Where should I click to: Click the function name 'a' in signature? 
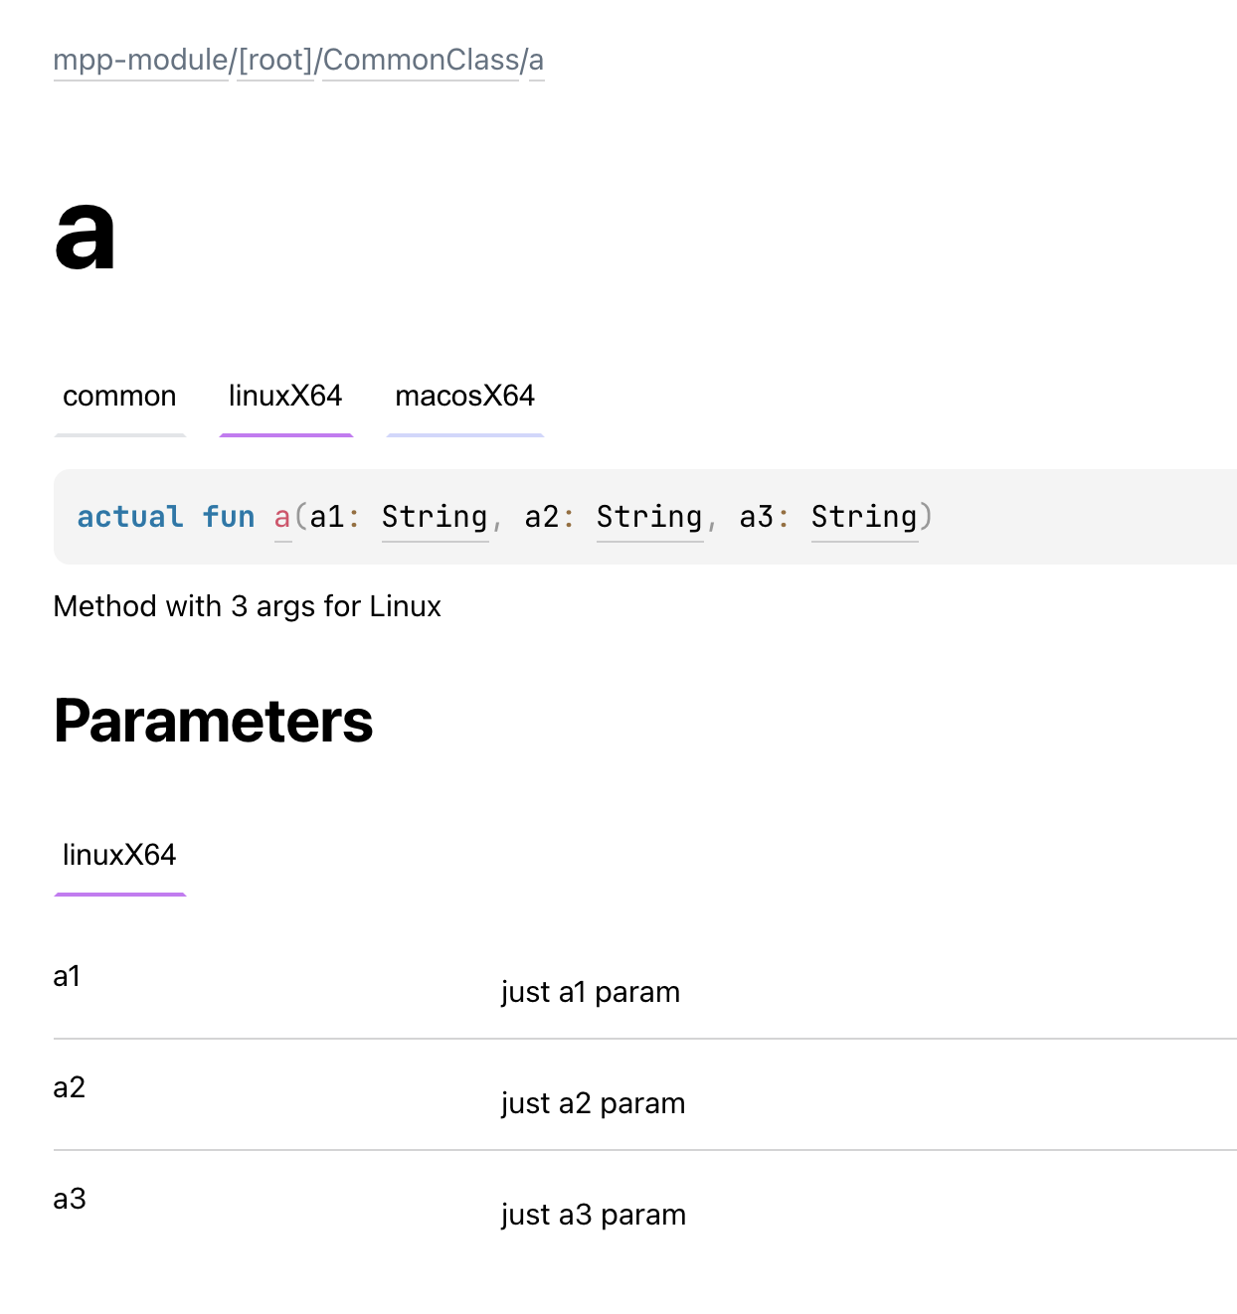pos(281,517)
